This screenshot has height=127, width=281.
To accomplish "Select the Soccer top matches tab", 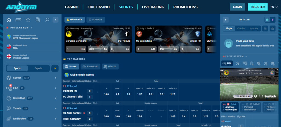I will click(x=71, y=67).
